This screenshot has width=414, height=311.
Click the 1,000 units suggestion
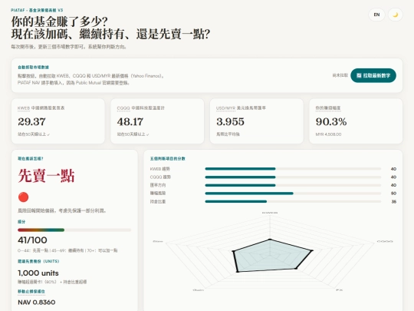(x=38, y=273)
